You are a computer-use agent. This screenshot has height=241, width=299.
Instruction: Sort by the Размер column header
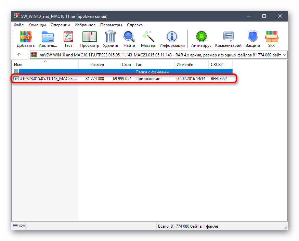92,64
